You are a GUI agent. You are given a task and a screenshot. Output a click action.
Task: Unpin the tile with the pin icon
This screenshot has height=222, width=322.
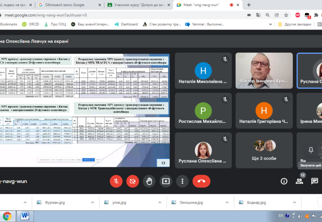click(x=311, y=150)
